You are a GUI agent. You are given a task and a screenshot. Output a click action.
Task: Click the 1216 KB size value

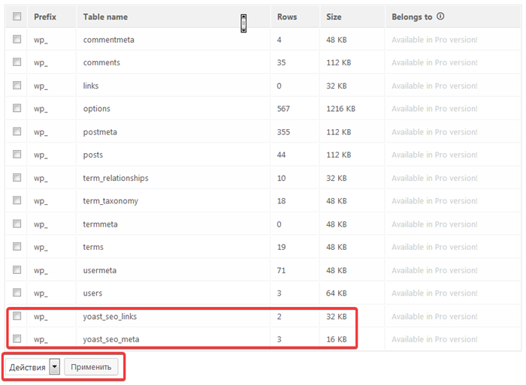(341, 109)
